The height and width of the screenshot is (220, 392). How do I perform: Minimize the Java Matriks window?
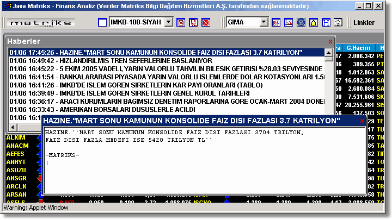359,6
